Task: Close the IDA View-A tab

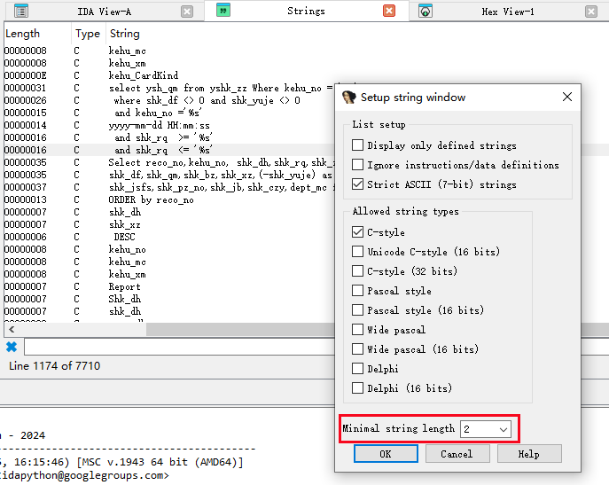Action: coord(187,12)
